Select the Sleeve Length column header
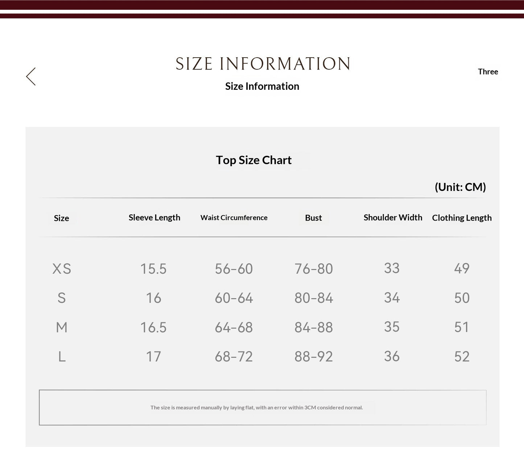Screen dimensions: 524x468 pyautogui.click(x=154, y=217)
